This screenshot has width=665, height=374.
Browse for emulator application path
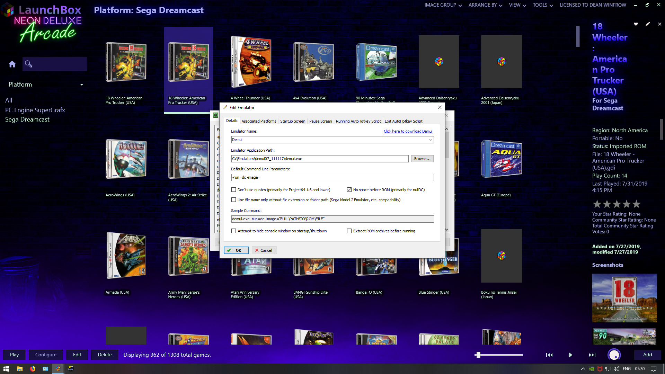[422, 159]
